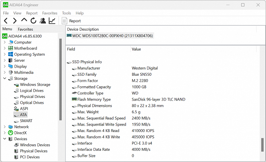Collapse the Devices tree node
Screen dimensions: 266x162
pyautogui.click(x=5, y=139)
